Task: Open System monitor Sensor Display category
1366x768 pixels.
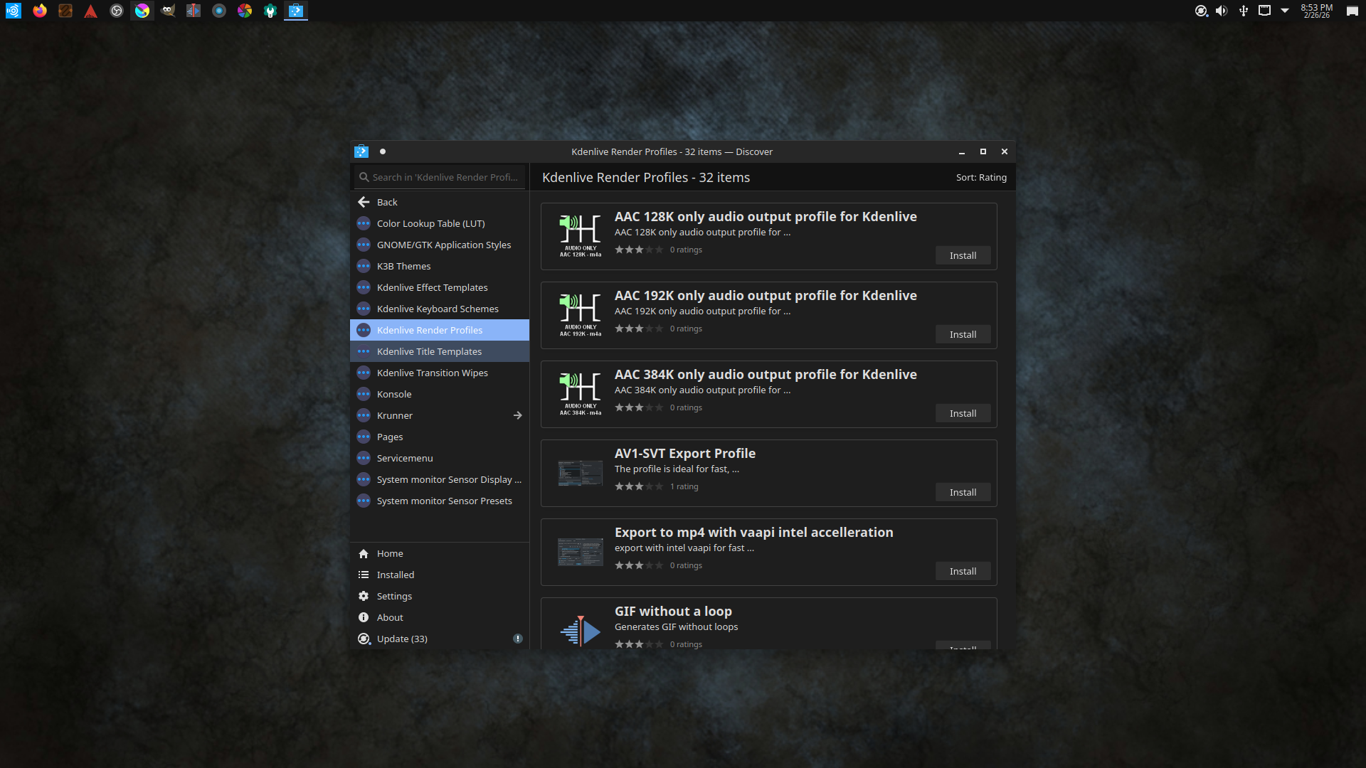Action: click(440, 479)
